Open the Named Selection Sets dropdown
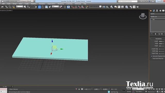The image size is (165, 93). point(95,6)
